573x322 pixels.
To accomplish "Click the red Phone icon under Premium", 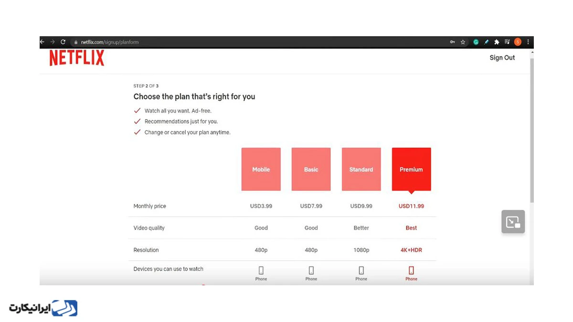I will click(412, 270).
